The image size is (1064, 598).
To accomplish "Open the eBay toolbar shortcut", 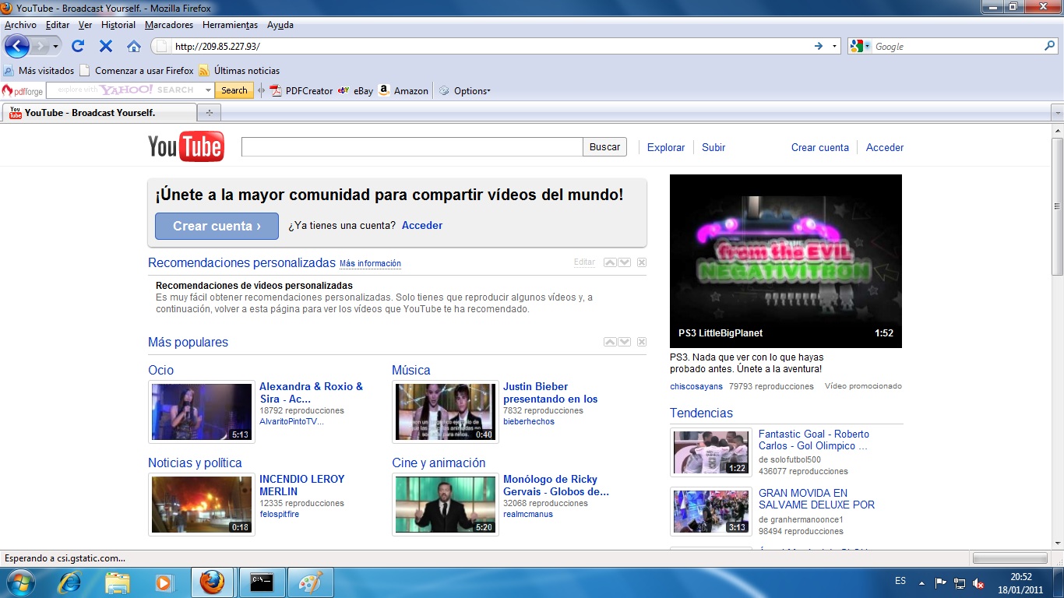I will pyautogui.click(x=356, y=90).
